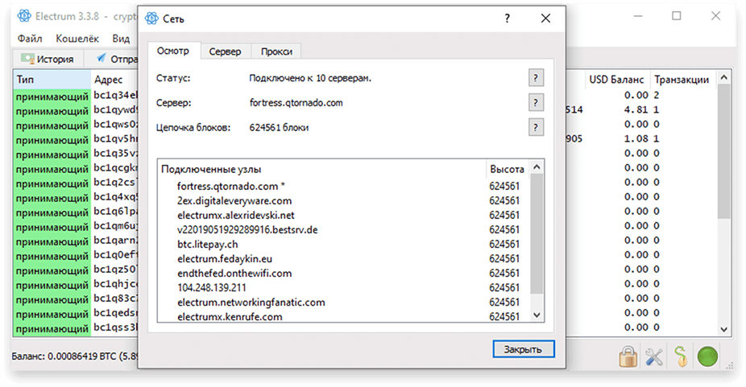The width and height of the screenshot is (746, 387).
Task: Click the Высота column header in nodes list
Action: click(x=508, y=169)
